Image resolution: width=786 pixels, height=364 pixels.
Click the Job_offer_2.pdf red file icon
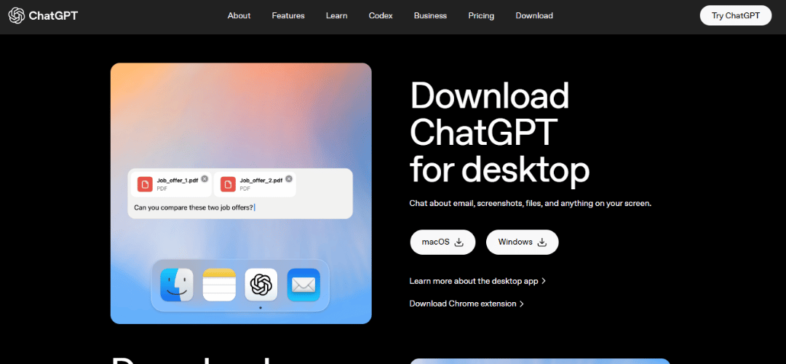[229, 184]
